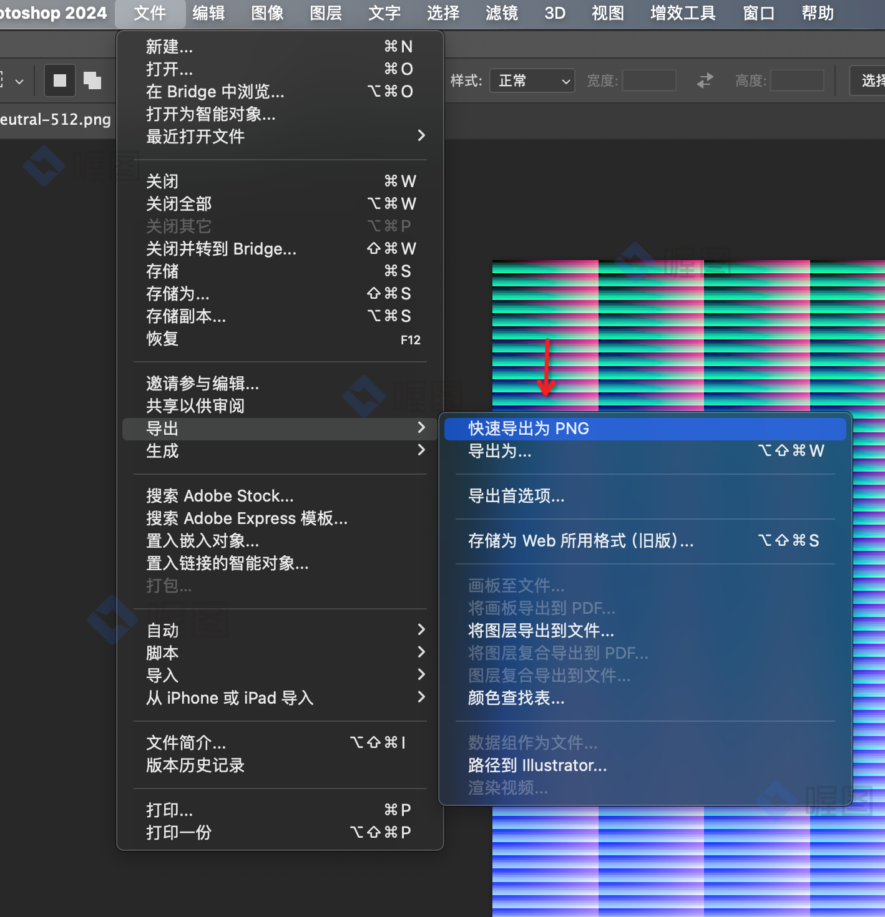Select 关闭并转到 Bridge...
Image resolution: width=885 pixels, height=917 pixels.
point(280,249)
